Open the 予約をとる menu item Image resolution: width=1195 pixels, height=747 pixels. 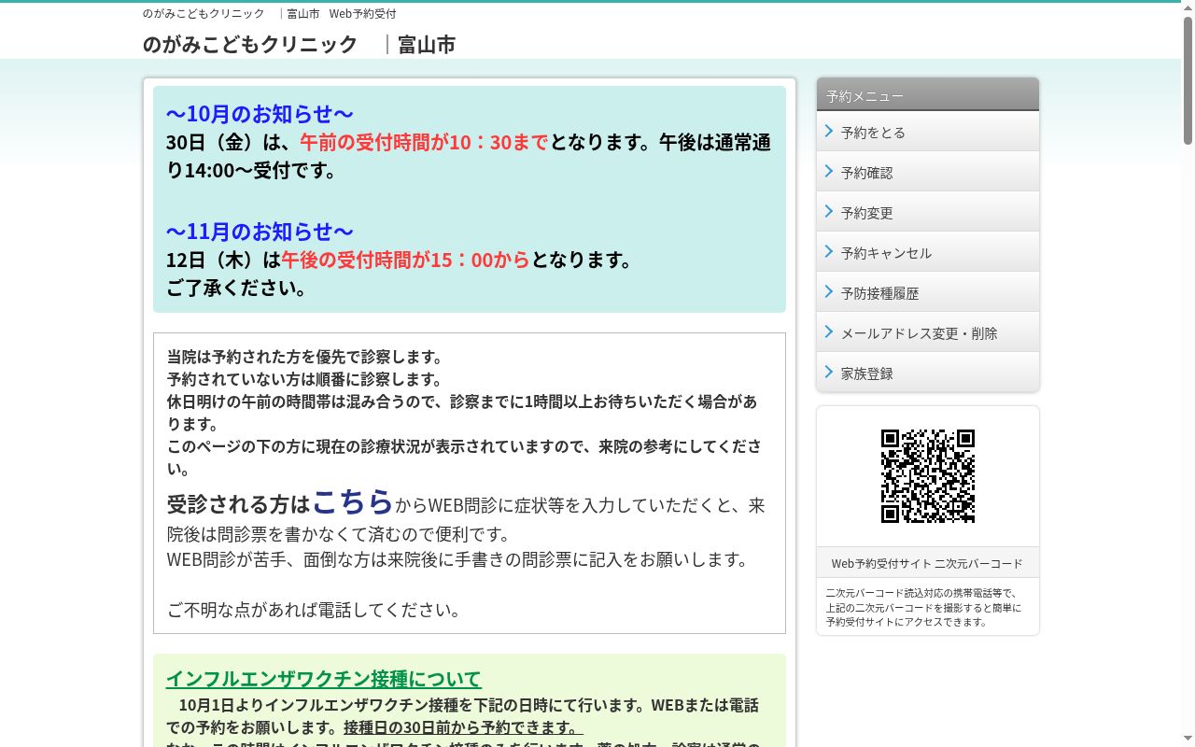point(928,132)
